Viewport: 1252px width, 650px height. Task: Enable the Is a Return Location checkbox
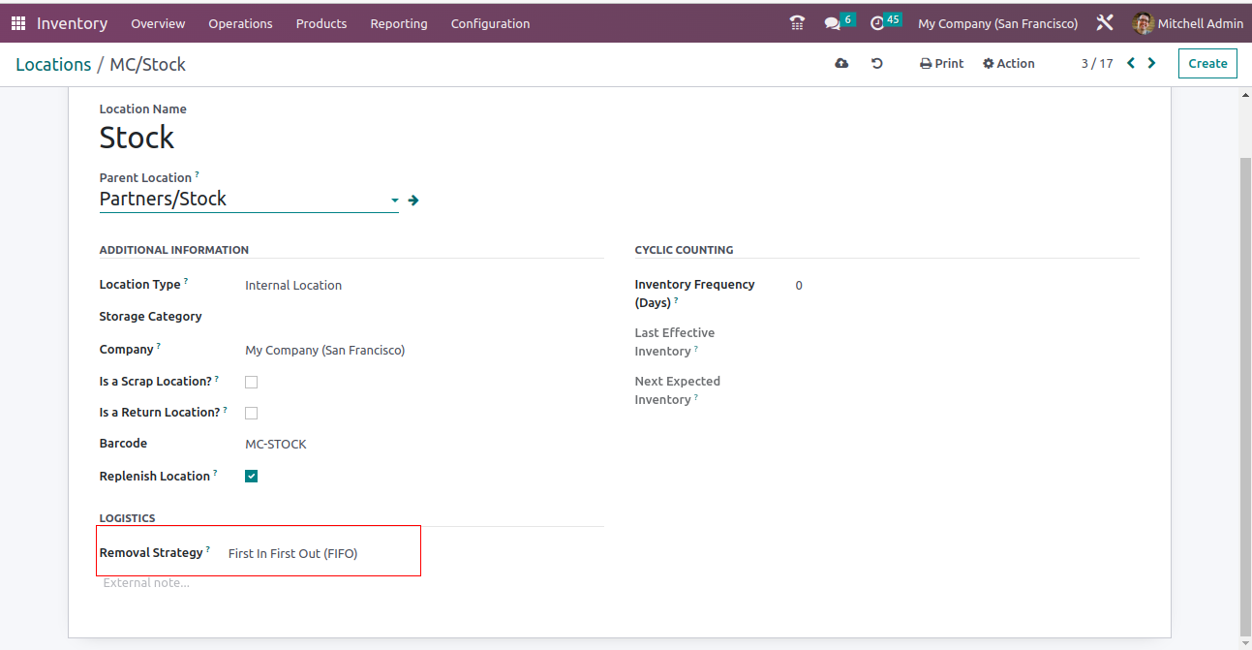click(x=251, y=413)
